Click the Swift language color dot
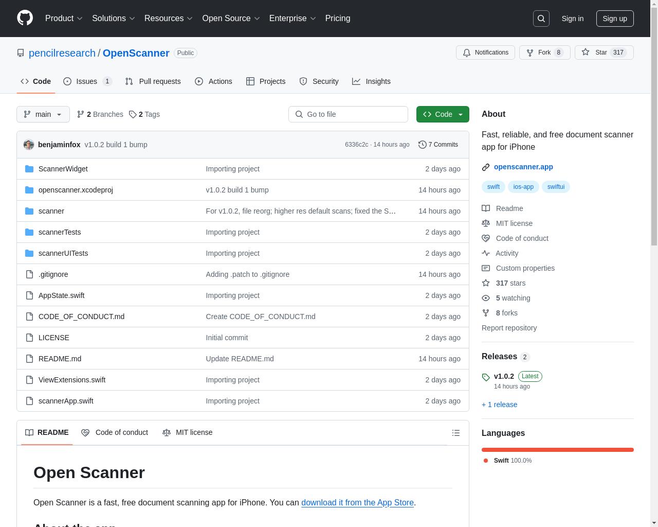 (486, 461)
